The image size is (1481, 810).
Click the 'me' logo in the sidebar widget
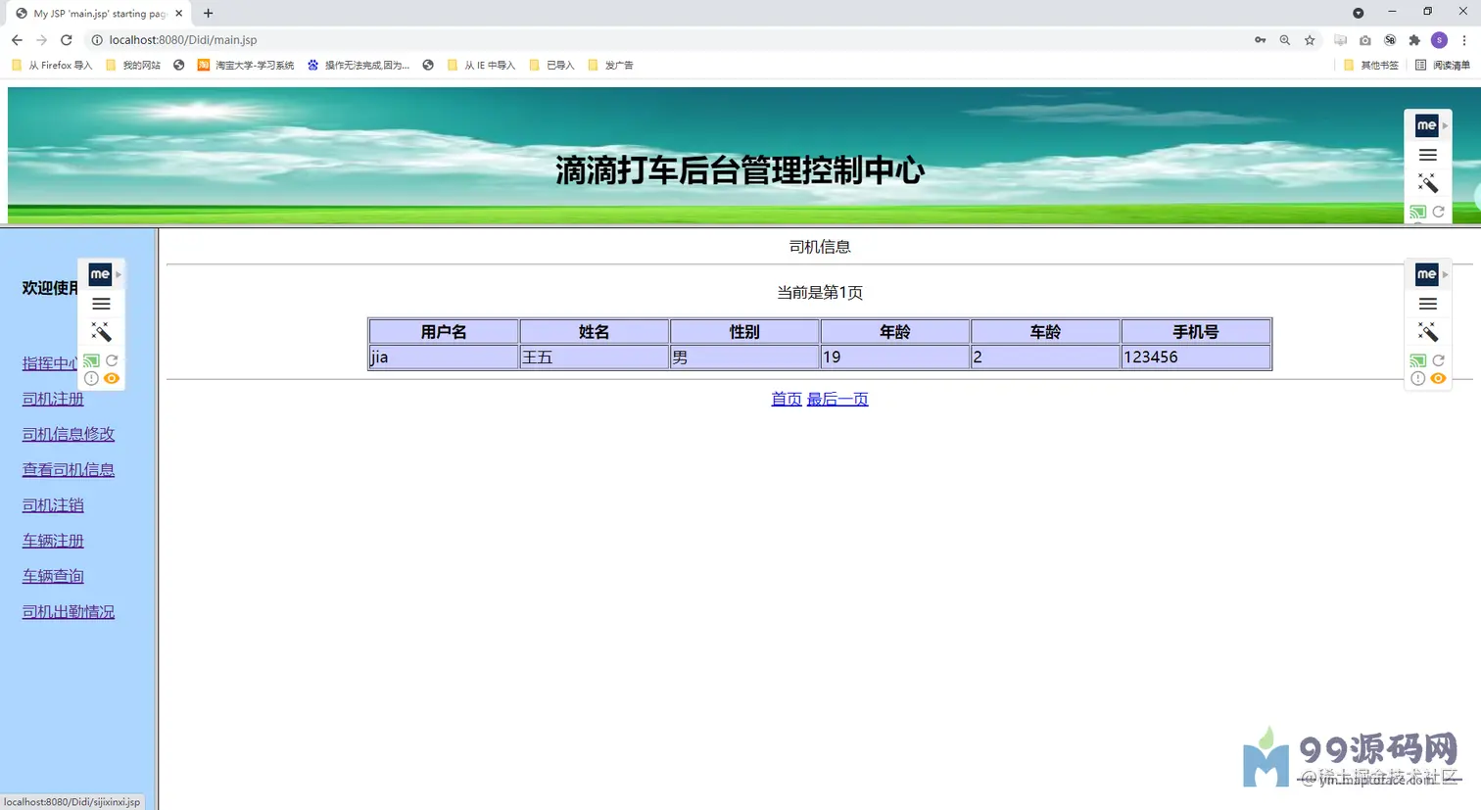point(100,274)
